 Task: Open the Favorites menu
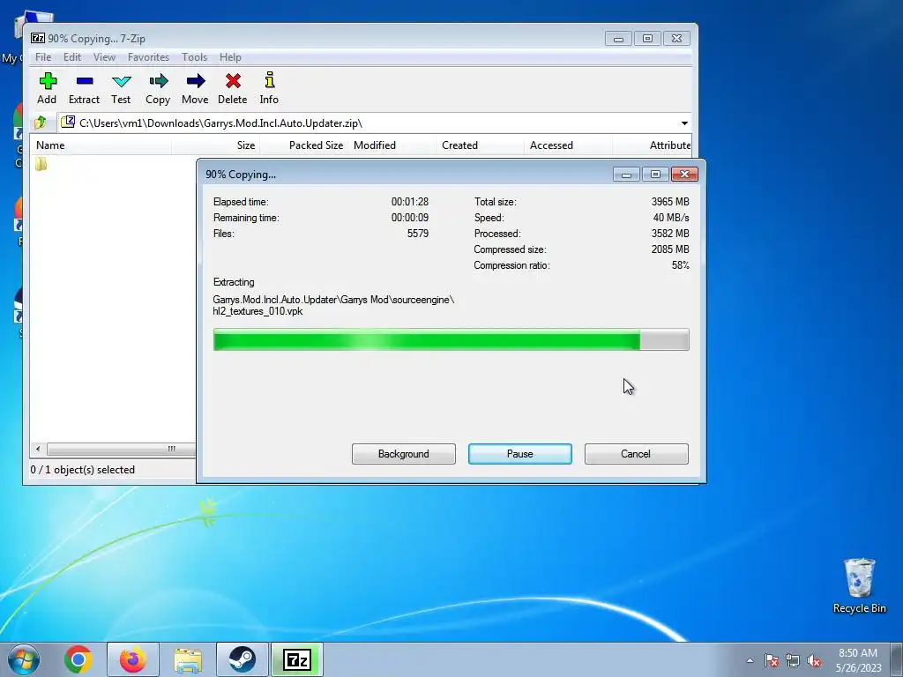148,57
